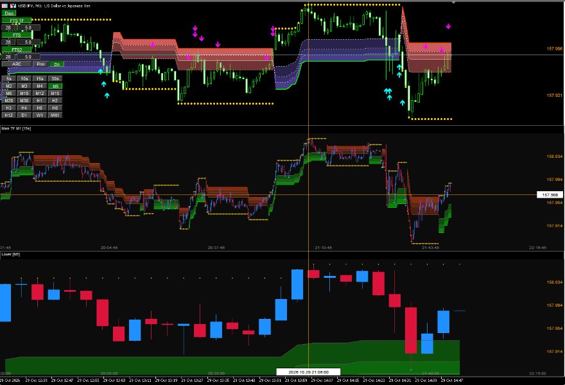The width and height of the screenshot is (565, 385).
Task: Deselect the active M5 timeframe button
Action: 55,86
